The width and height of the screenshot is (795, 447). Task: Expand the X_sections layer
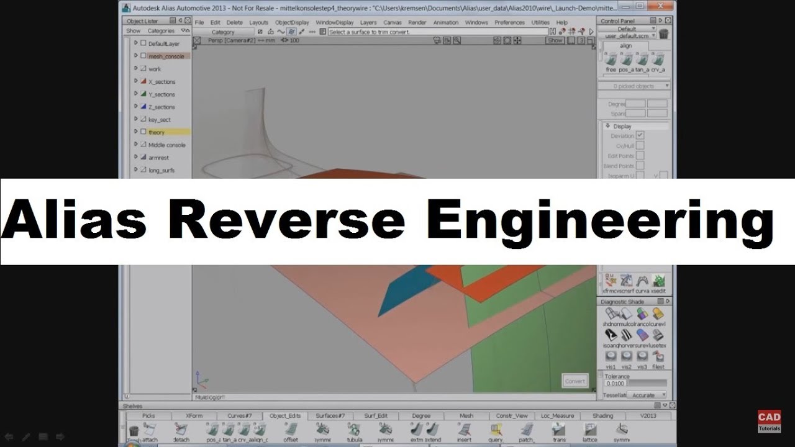click(x=136, y=81)
